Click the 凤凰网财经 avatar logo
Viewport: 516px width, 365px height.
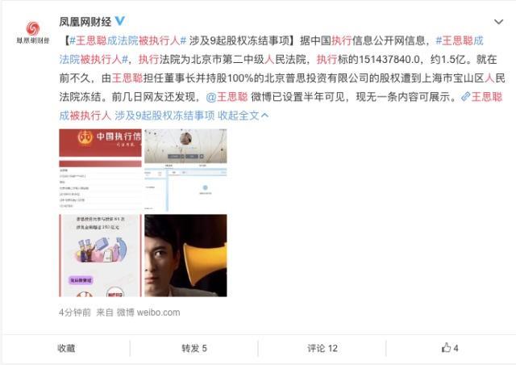pyautogui.click(x=32, y=32)
